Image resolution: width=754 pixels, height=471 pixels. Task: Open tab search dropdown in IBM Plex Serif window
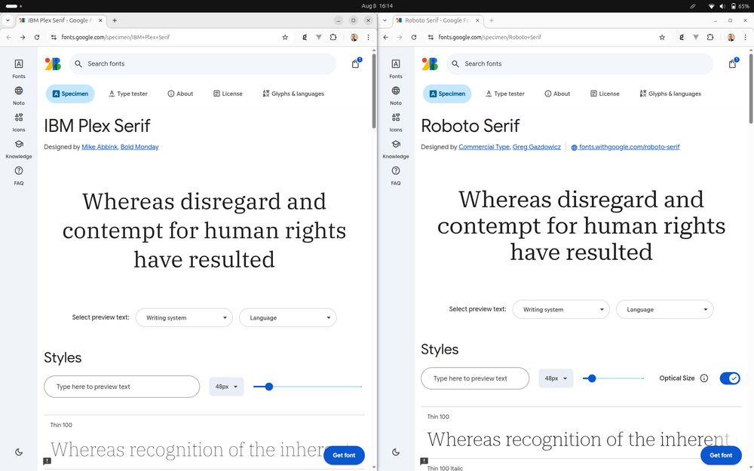(8, 20)
